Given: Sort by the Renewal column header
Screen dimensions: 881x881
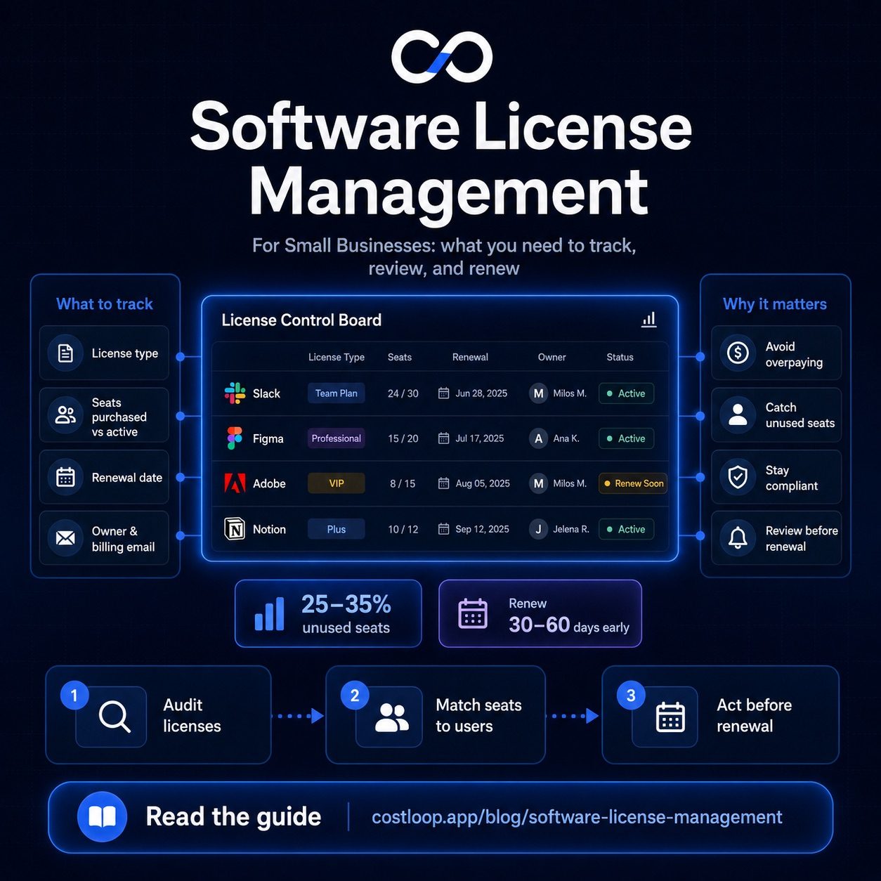Looking at the screenshot, I should 470,357.
